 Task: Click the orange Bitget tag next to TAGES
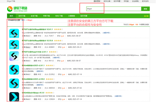click(132, 24)
